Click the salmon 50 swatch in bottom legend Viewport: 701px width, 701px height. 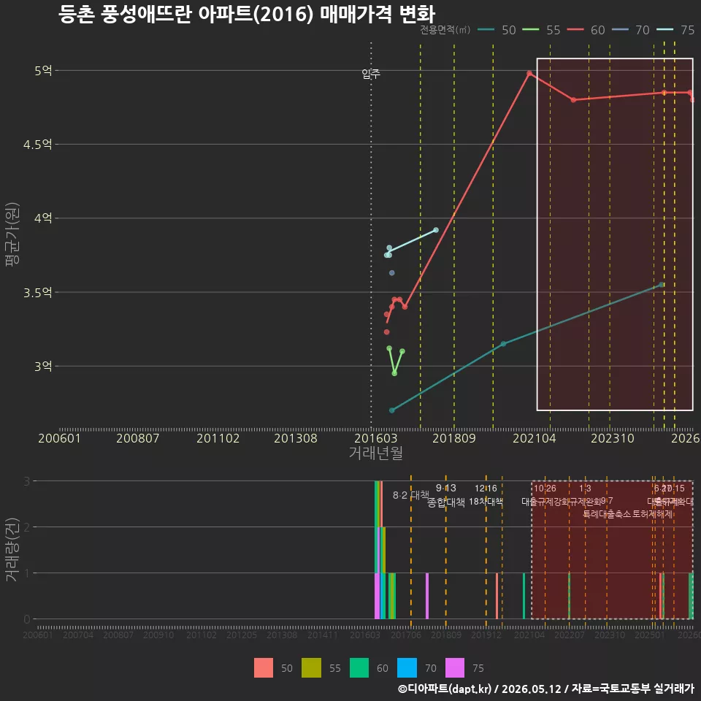tap(264, 668)
